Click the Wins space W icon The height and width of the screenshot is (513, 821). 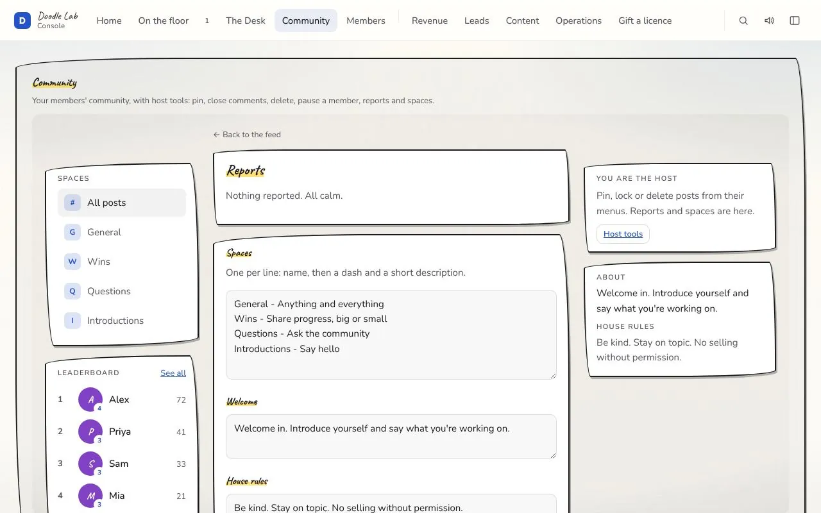coord(72,262)
